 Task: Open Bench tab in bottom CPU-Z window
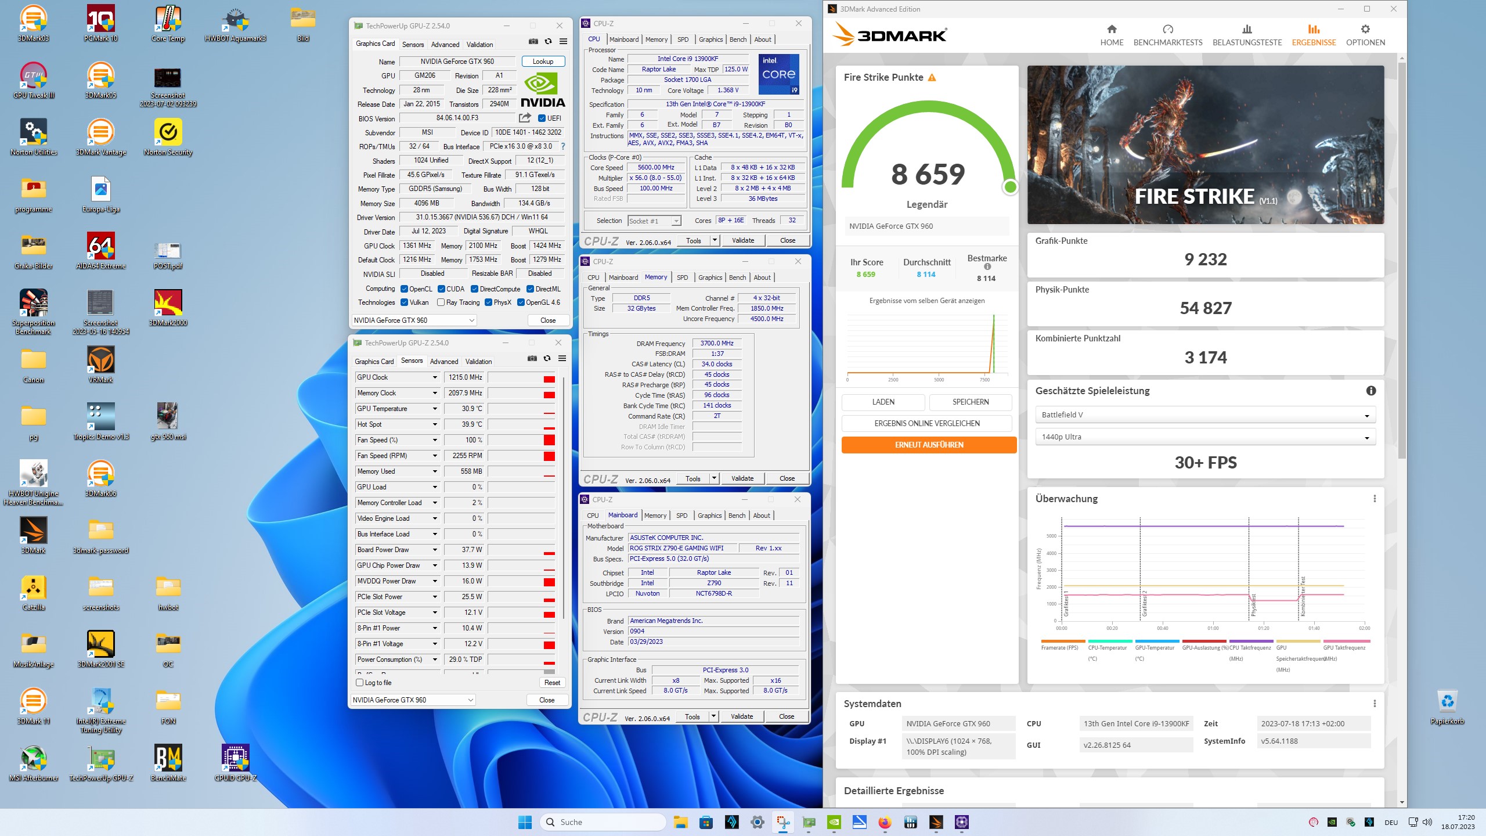point(737,516)
